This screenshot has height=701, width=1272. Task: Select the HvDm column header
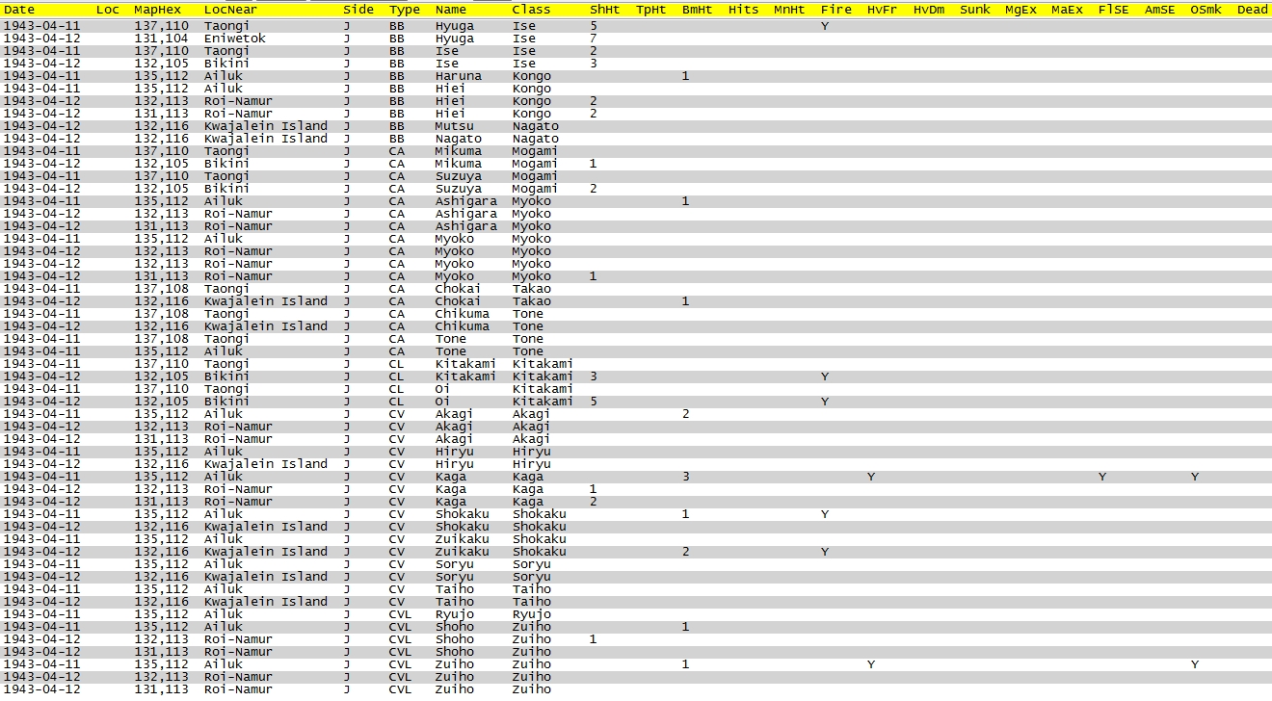[x=929, y=10]
